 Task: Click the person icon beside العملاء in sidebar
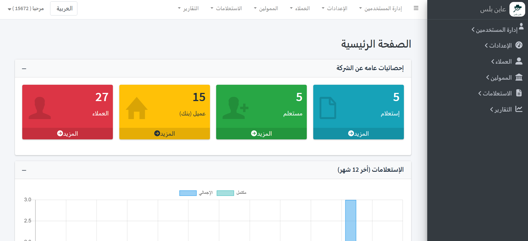click(x=519, y=61)
